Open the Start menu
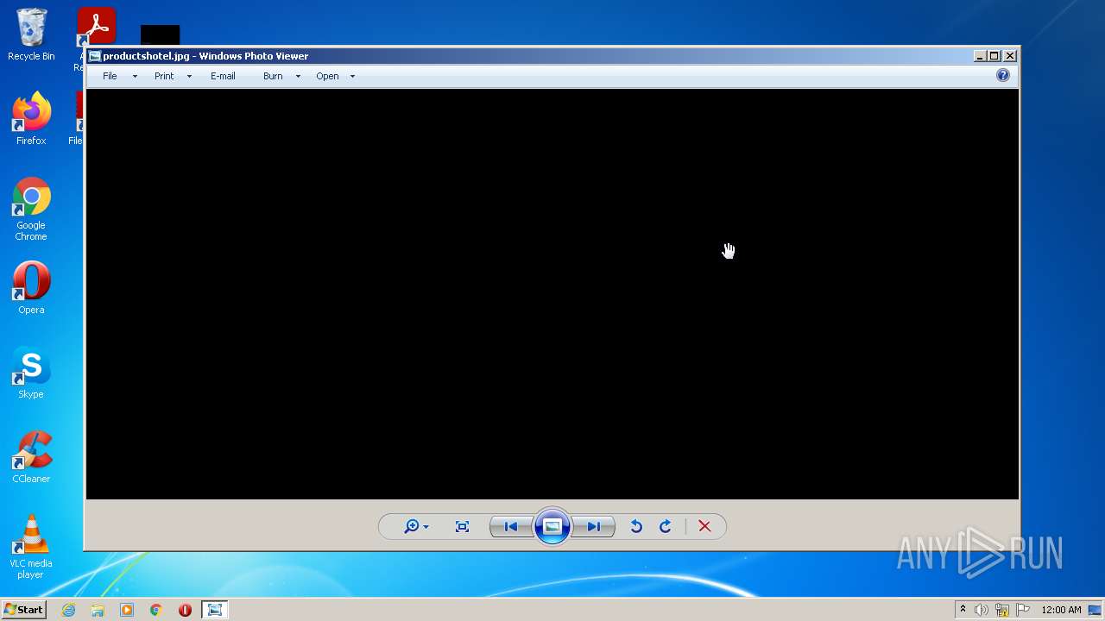This screenshot has height=621, width=1105. coord(23,610)
